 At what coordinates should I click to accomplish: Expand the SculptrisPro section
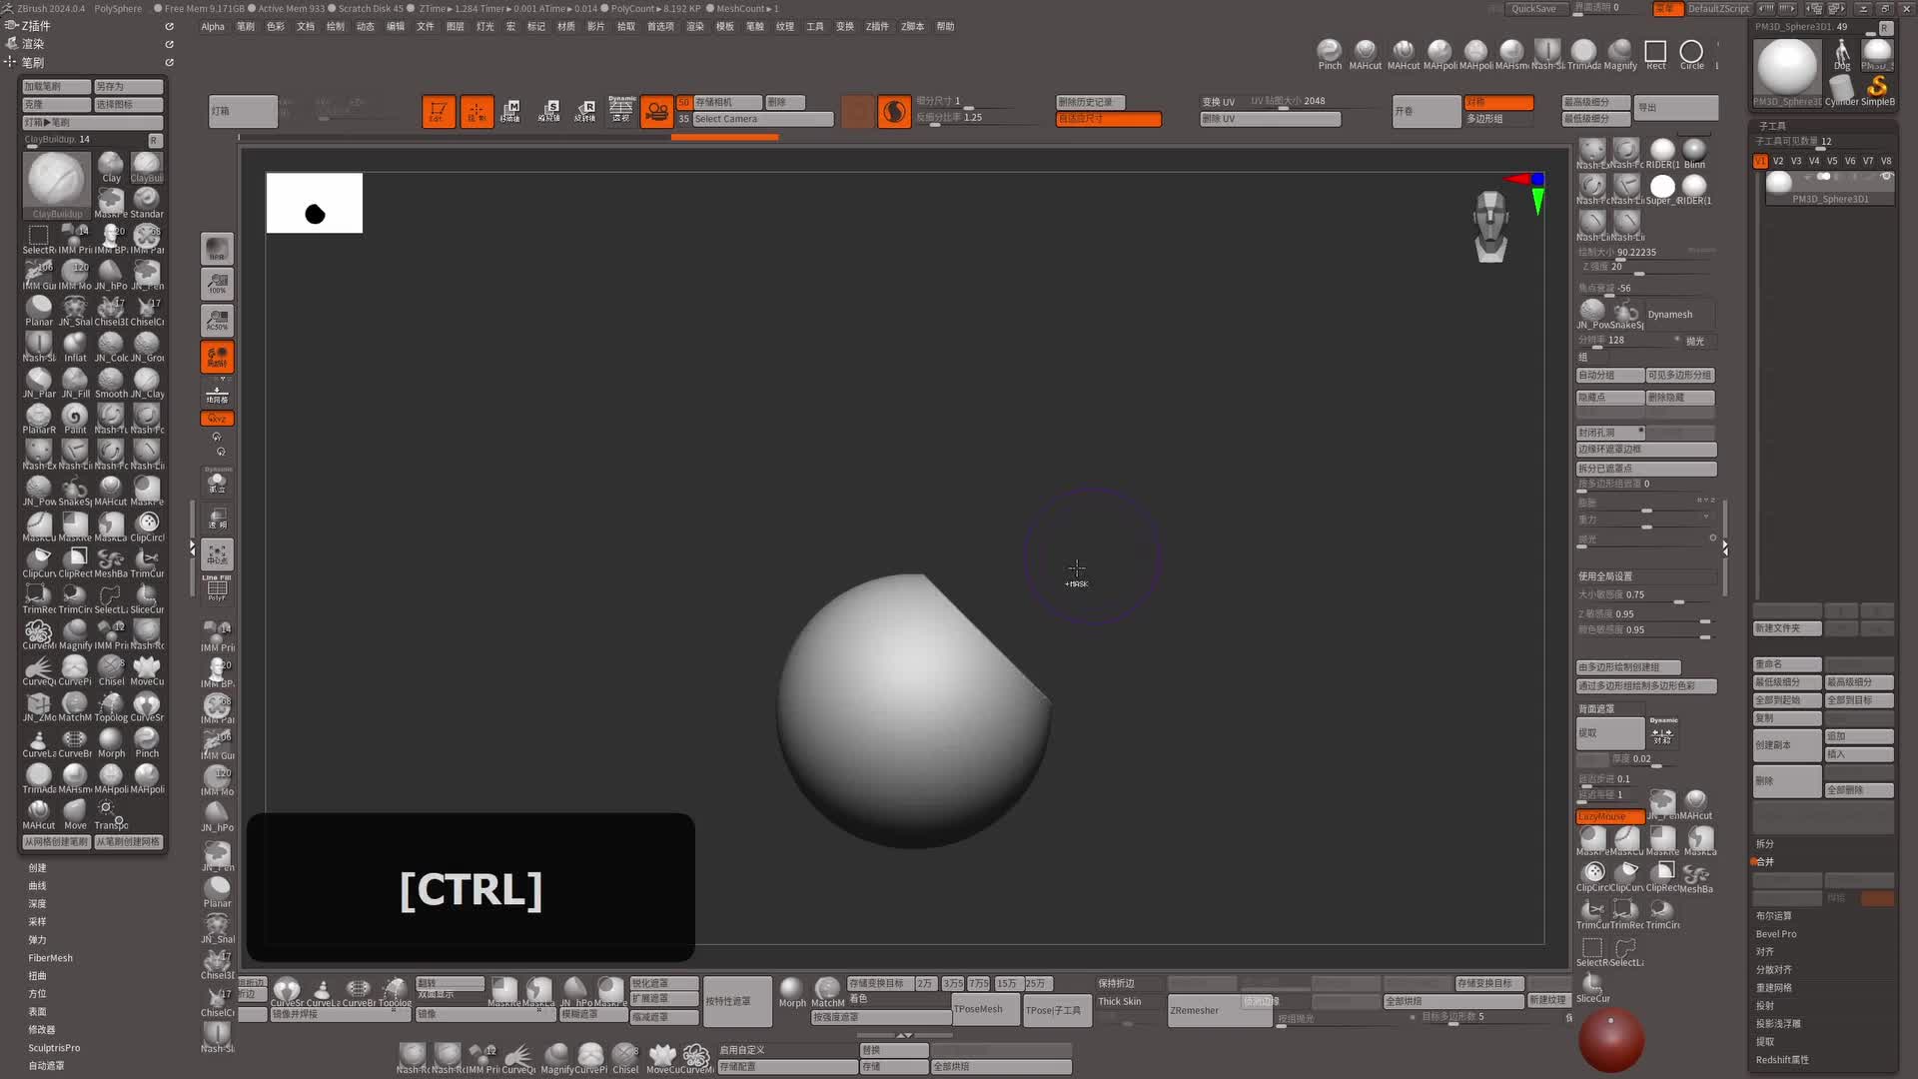pos(54,1048)
